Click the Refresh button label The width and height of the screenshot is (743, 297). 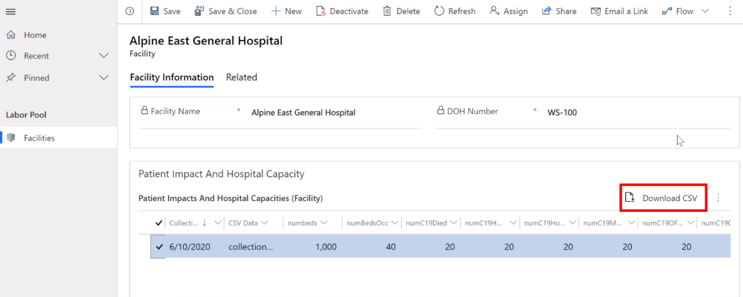click(462, 11)
